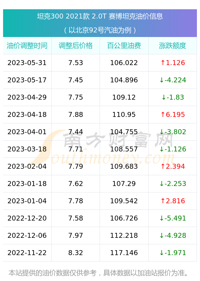The image size is (200, 281).
Task: Select the 8.32 price cell
Action: (76, 253)
